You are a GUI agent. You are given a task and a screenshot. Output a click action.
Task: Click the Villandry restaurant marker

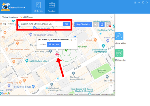pos(95,40)
